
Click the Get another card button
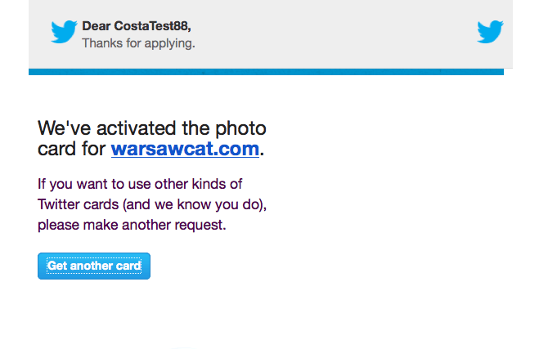pyautogui.click(x=94, y=266)
